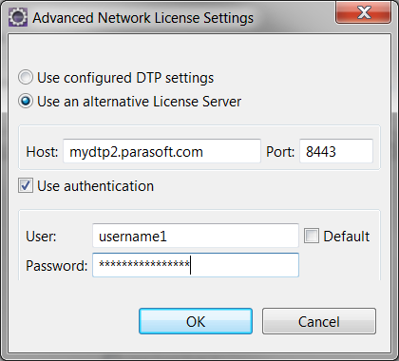This screenshot has height=361, width=399.
Task: Click the Use configured DTP settings label text
Action: point(125,78)
